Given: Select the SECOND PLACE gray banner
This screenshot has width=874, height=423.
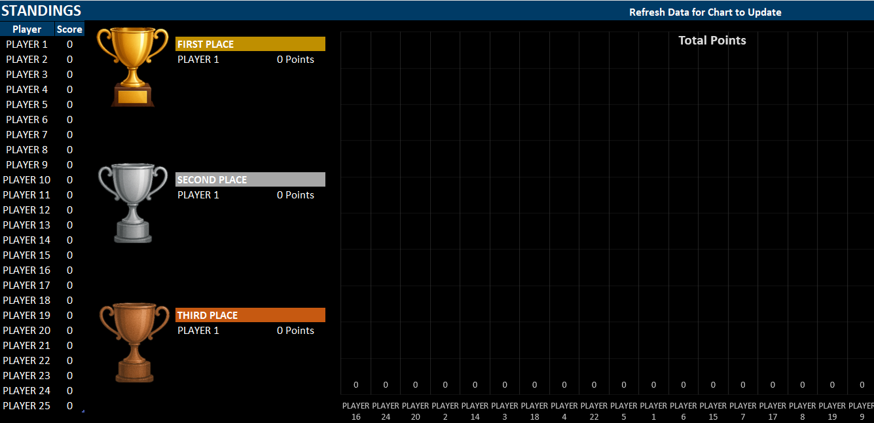Looking at the screenshot, I should (250, 179).
